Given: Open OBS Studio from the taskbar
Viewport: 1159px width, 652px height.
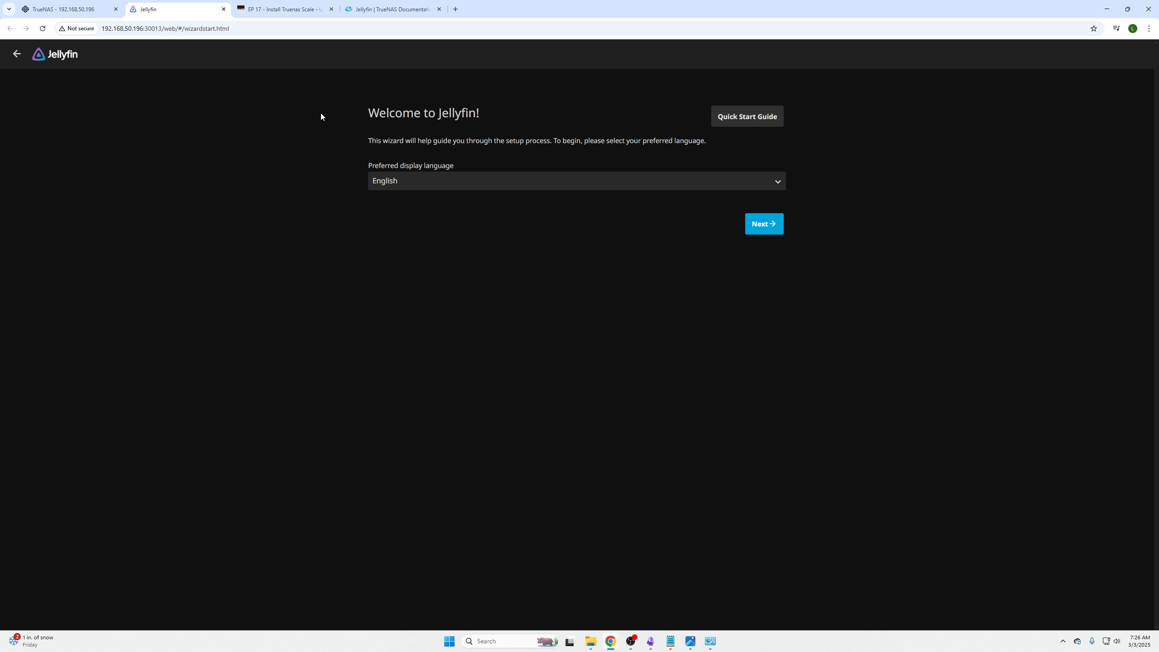Looking at the screenshot, I should tap(631, 641).
